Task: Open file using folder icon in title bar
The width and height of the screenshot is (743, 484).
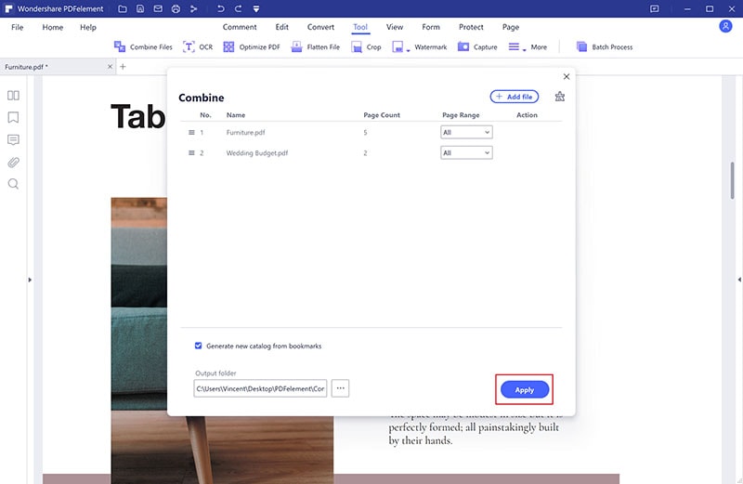Action: click(123, 8)
